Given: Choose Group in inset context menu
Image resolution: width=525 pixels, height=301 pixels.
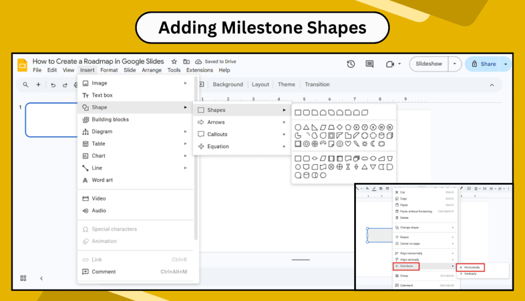Looking at the screenshot, I should coord(425,276).
